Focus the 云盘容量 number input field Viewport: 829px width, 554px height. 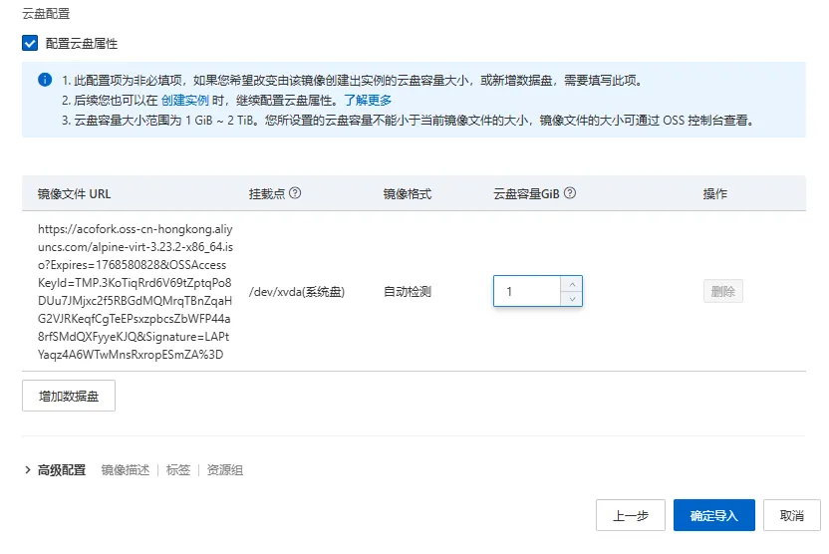527,292
